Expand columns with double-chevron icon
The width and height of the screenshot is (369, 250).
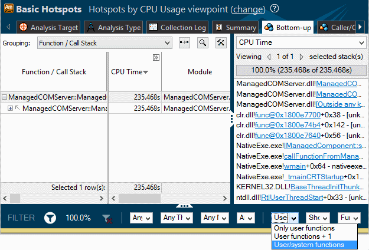click(x=156, y=58)
